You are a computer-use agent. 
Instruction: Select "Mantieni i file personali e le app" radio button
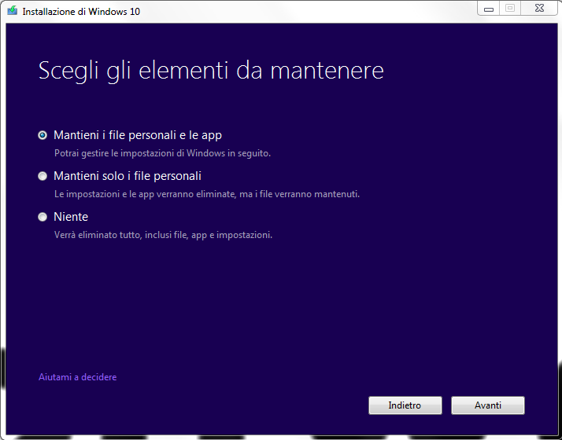click(43, 135)
